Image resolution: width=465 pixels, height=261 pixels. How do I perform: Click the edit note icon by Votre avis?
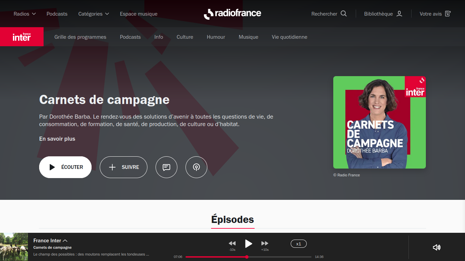tap(448, 14)
